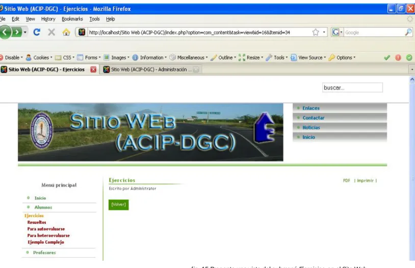The image size is (415, 268).
Task: Open Ejemplo Complejo submenu item
Action: point(46,242)
